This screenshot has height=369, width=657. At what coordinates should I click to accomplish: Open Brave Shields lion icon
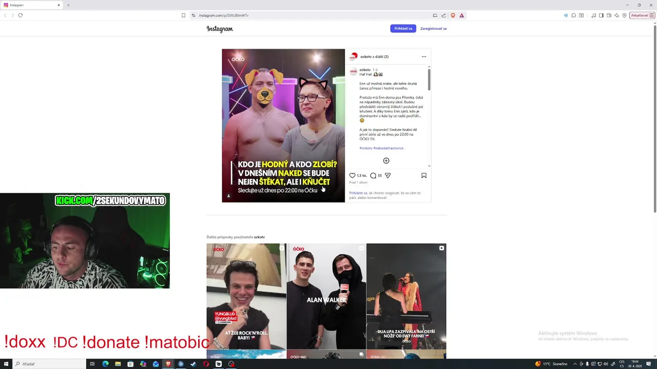point(453,15)
